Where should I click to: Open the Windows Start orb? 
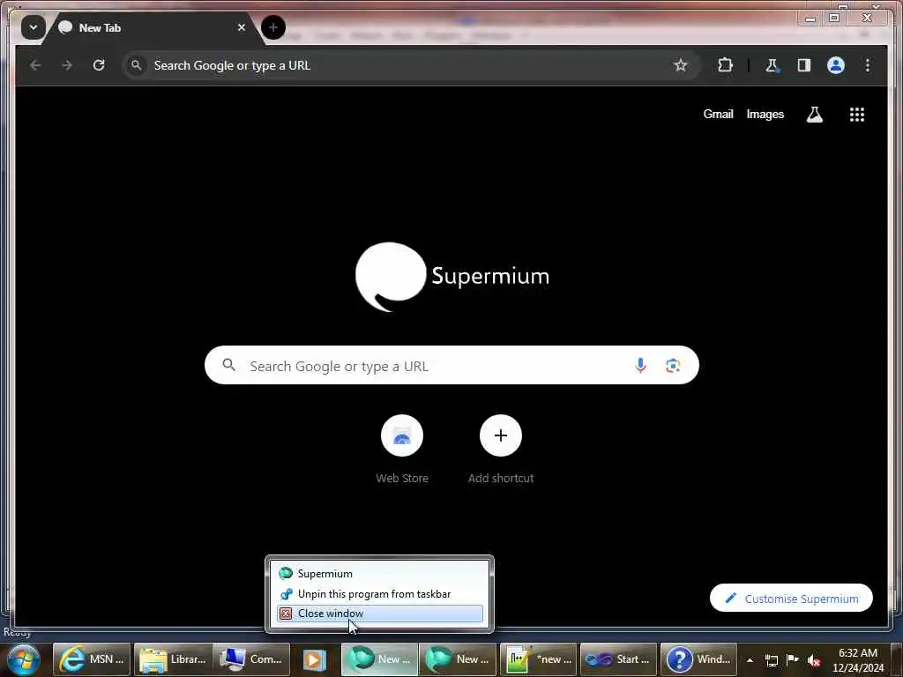click(x=23, y=660)
